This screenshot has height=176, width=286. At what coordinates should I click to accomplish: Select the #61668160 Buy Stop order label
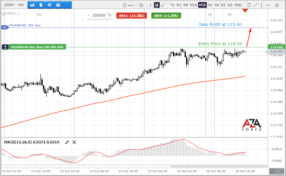point(37,47)
